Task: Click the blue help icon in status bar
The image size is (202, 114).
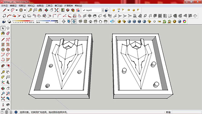Action: [16, 112]
